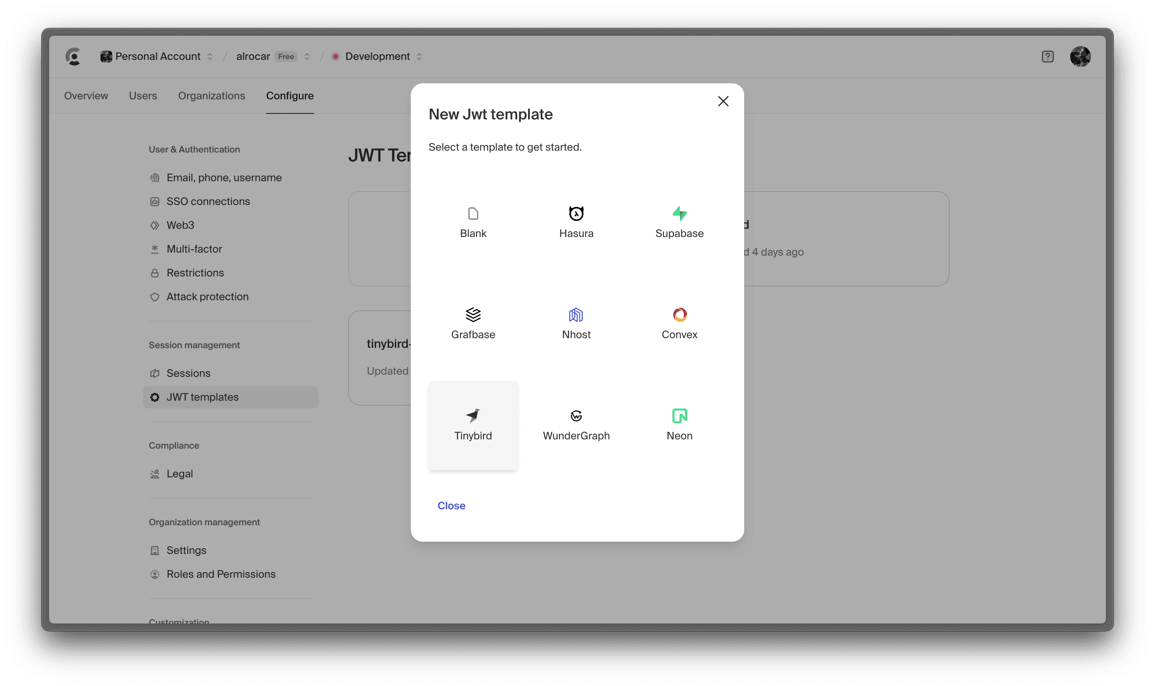Click the Attack protection shield icon
This screenshot has width=1155, height=686.
click(154, 297)
